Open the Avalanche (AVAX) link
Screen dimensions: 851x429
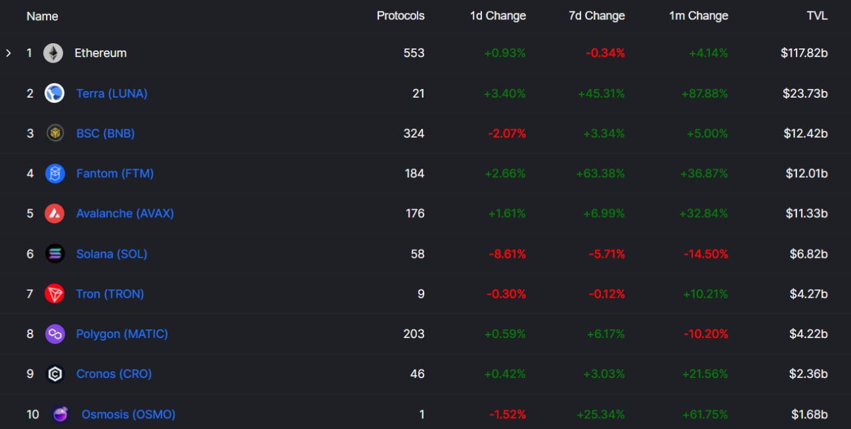pos(125,213)
